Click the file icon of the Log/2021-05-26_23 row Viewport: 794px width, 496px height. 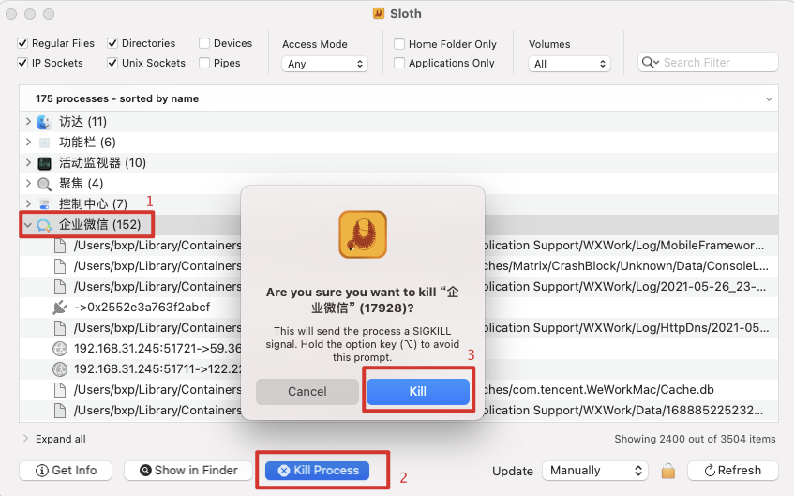[60, 287]
